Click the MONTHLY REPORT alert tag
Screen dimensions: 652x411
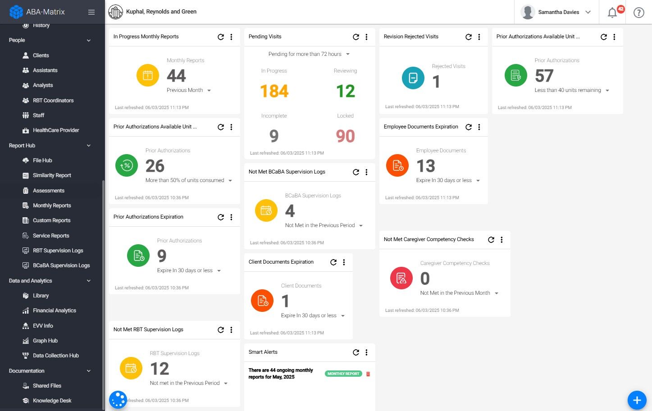click(343, 374)
